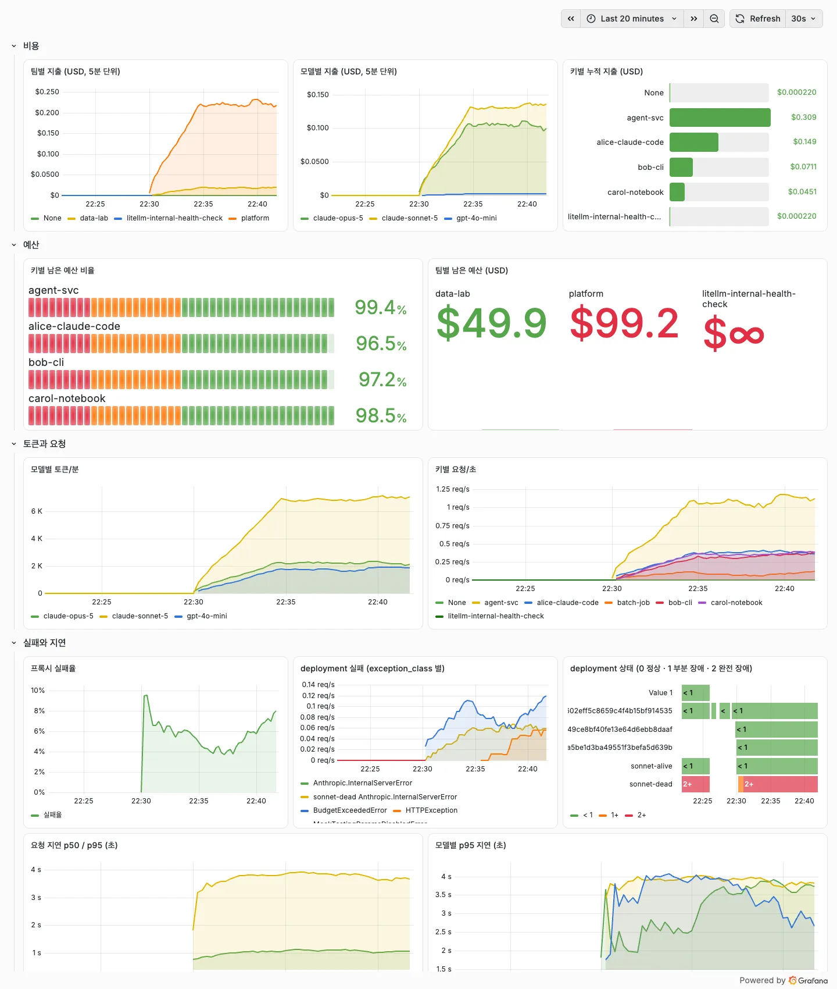Open the Last 20 minutes time picker
837x989 pixels.
coord(632,19)
